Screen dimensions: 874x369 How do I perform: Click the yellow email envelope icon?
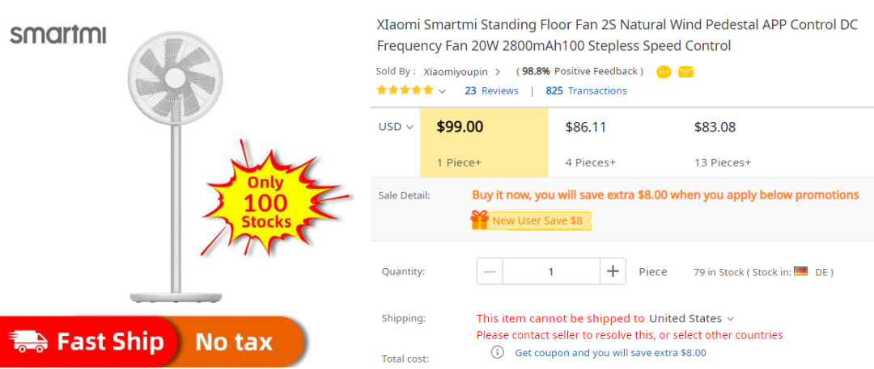[685, 72]
